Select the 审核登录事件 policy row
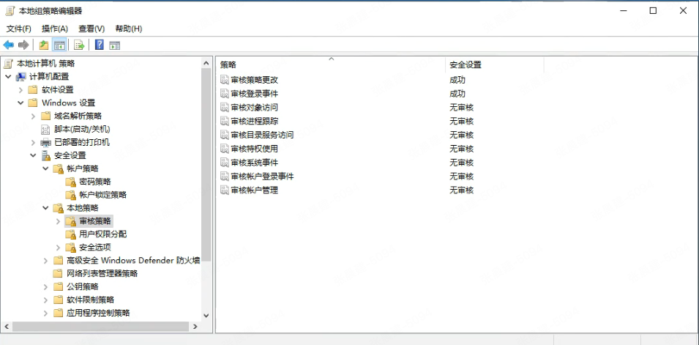699x345 pixels. coord(255,94)
